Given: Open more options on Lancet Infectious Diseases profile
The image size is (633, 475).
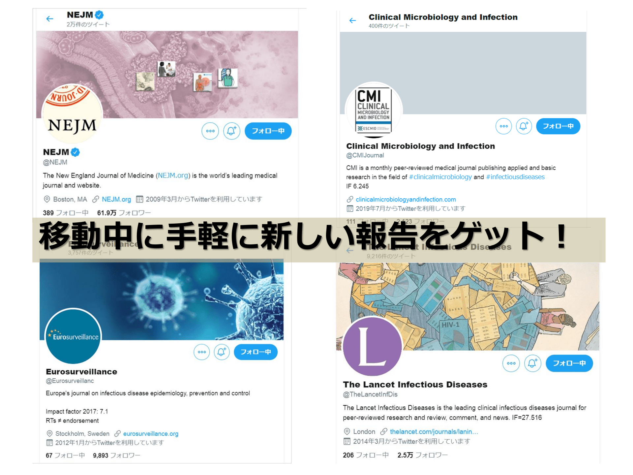Looking at the screenshot, I should tap(511, 363).
